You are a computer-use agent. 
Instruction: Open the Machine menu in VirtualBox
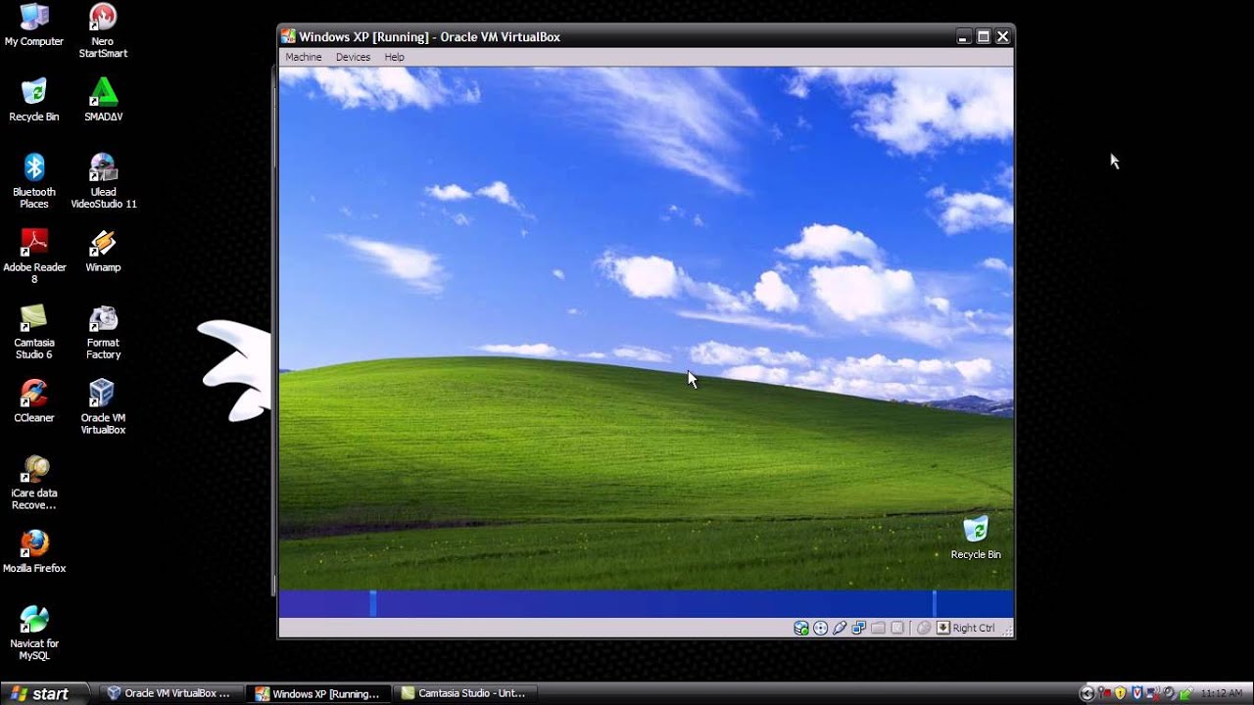point(303,57)
